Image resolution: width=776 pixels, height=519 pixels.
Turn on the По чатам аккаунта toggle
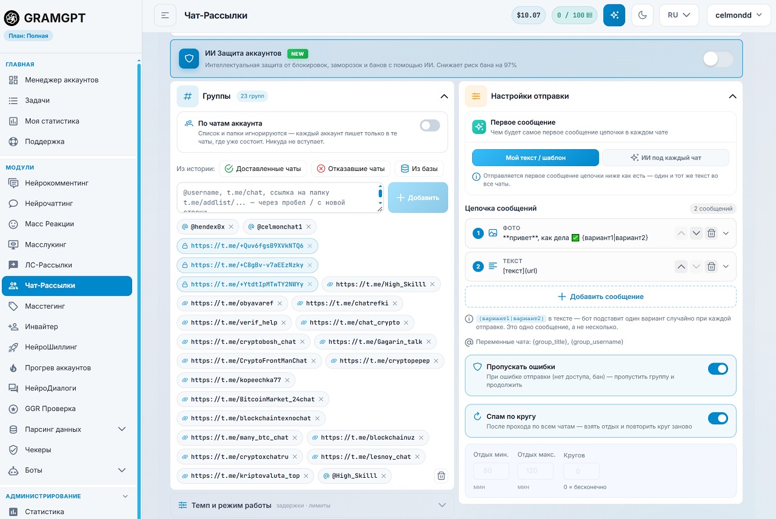430,126
